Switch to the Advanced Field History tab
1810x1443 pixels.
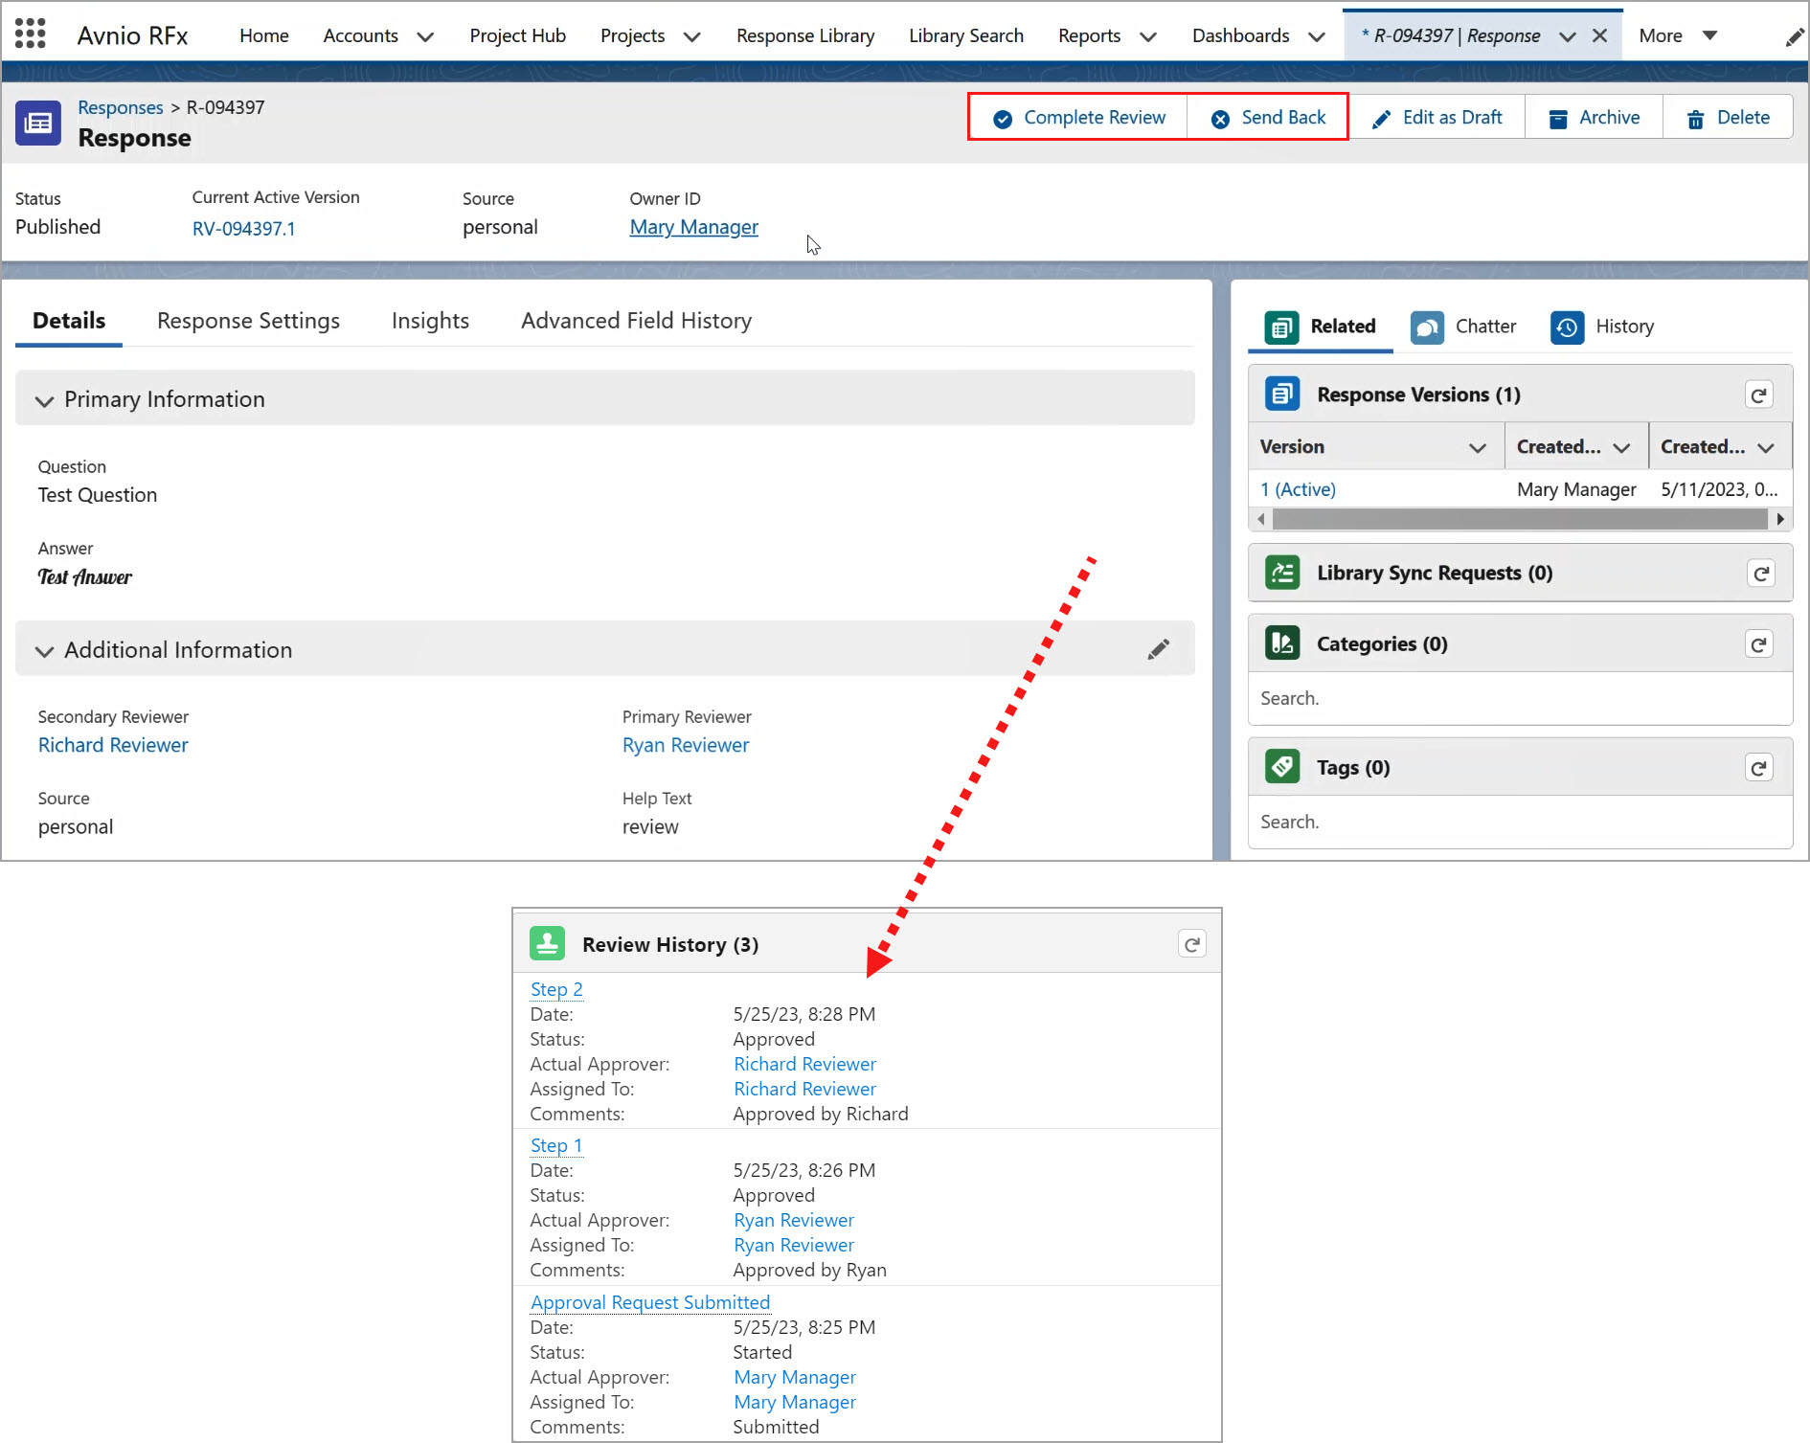point(636,321)
